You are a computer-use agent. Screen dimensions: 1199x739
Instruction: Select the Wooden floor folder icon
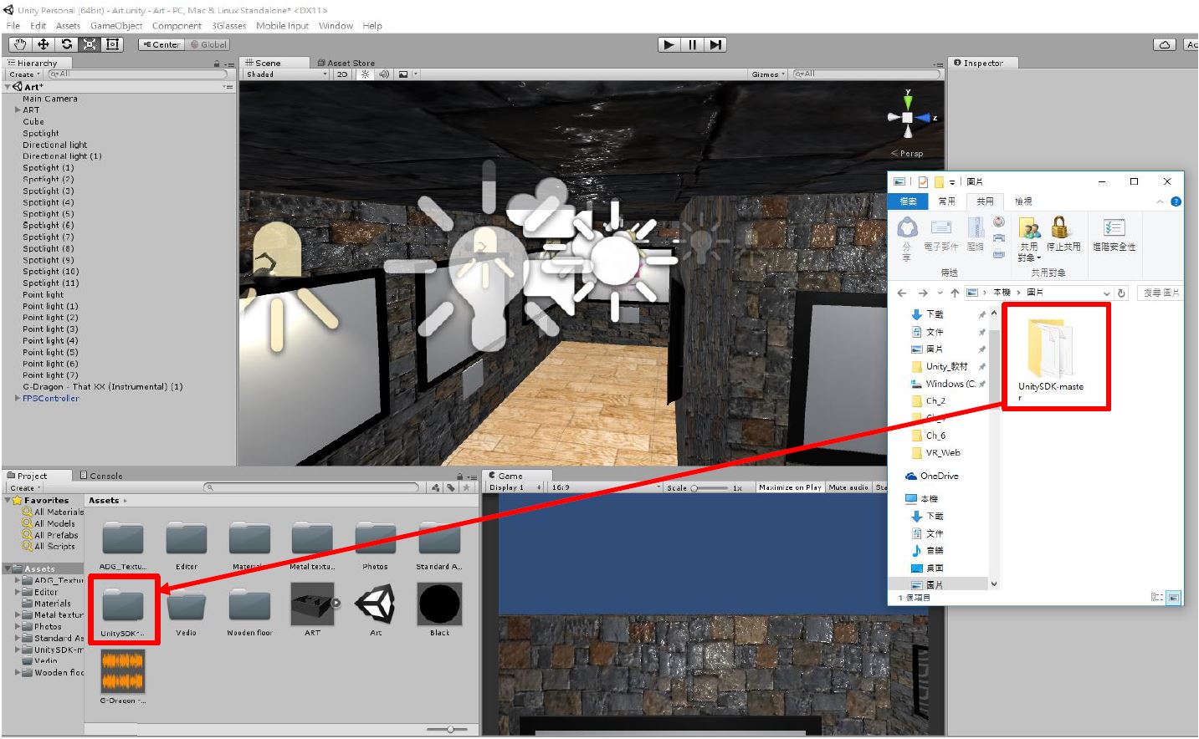click(249, 607)
